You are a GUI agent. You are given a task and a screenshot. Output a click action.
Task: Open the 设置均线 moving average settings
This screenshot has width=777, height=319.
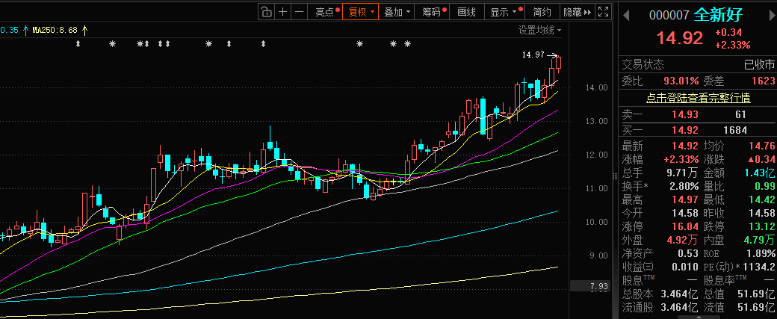click(540, 30)
